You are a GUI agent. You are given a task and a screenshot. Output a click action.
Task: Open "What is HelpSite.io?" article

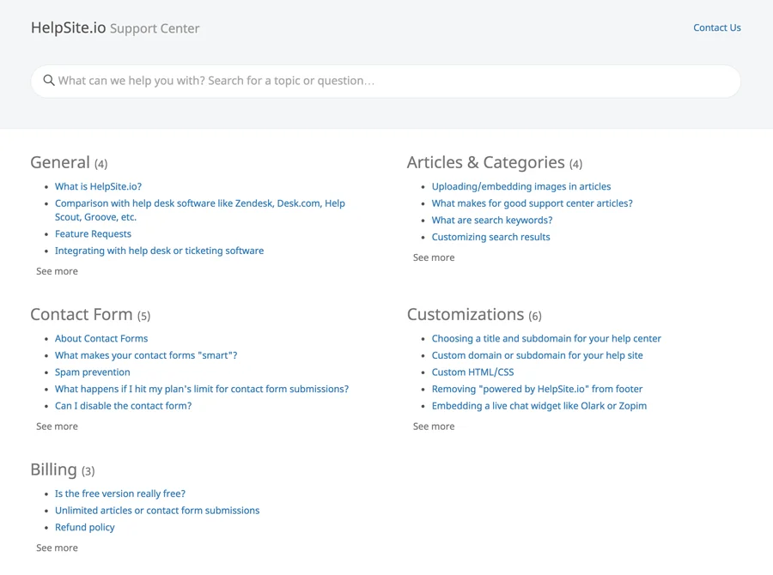pyautogui.click(x=98, y=186)
